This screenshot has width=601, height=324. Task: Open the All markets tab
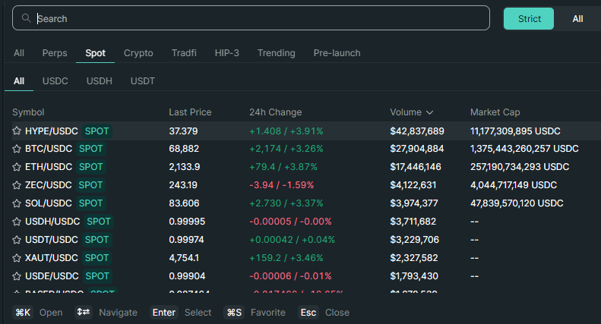pos(19,53)
